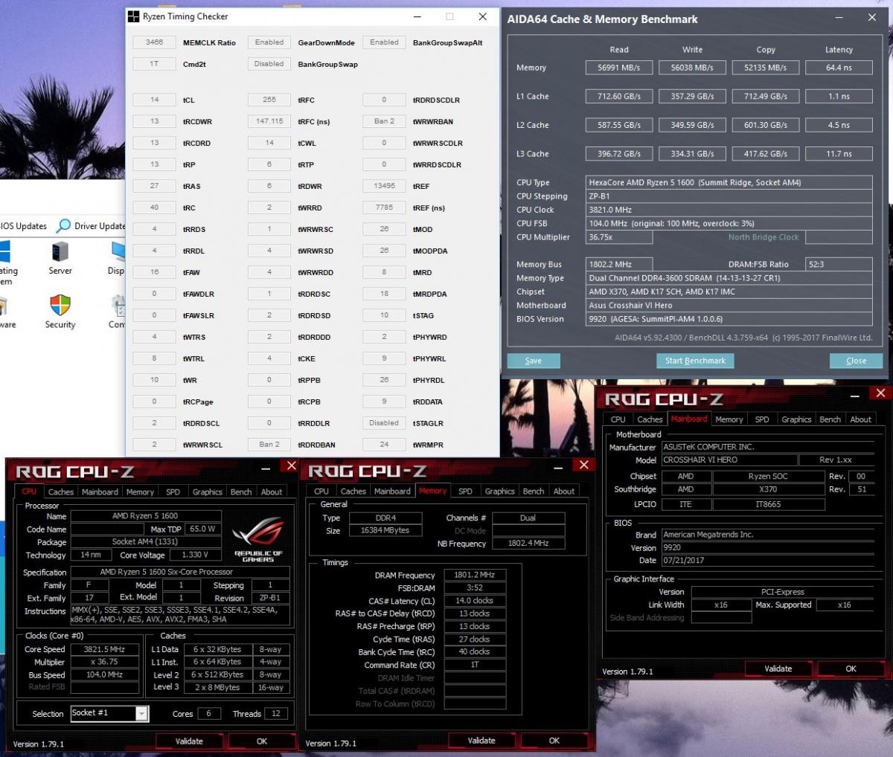The image size is (893, 757).
Task: Click DRAM Frequency value 1801.2 MHz
Action: [475, 575]
